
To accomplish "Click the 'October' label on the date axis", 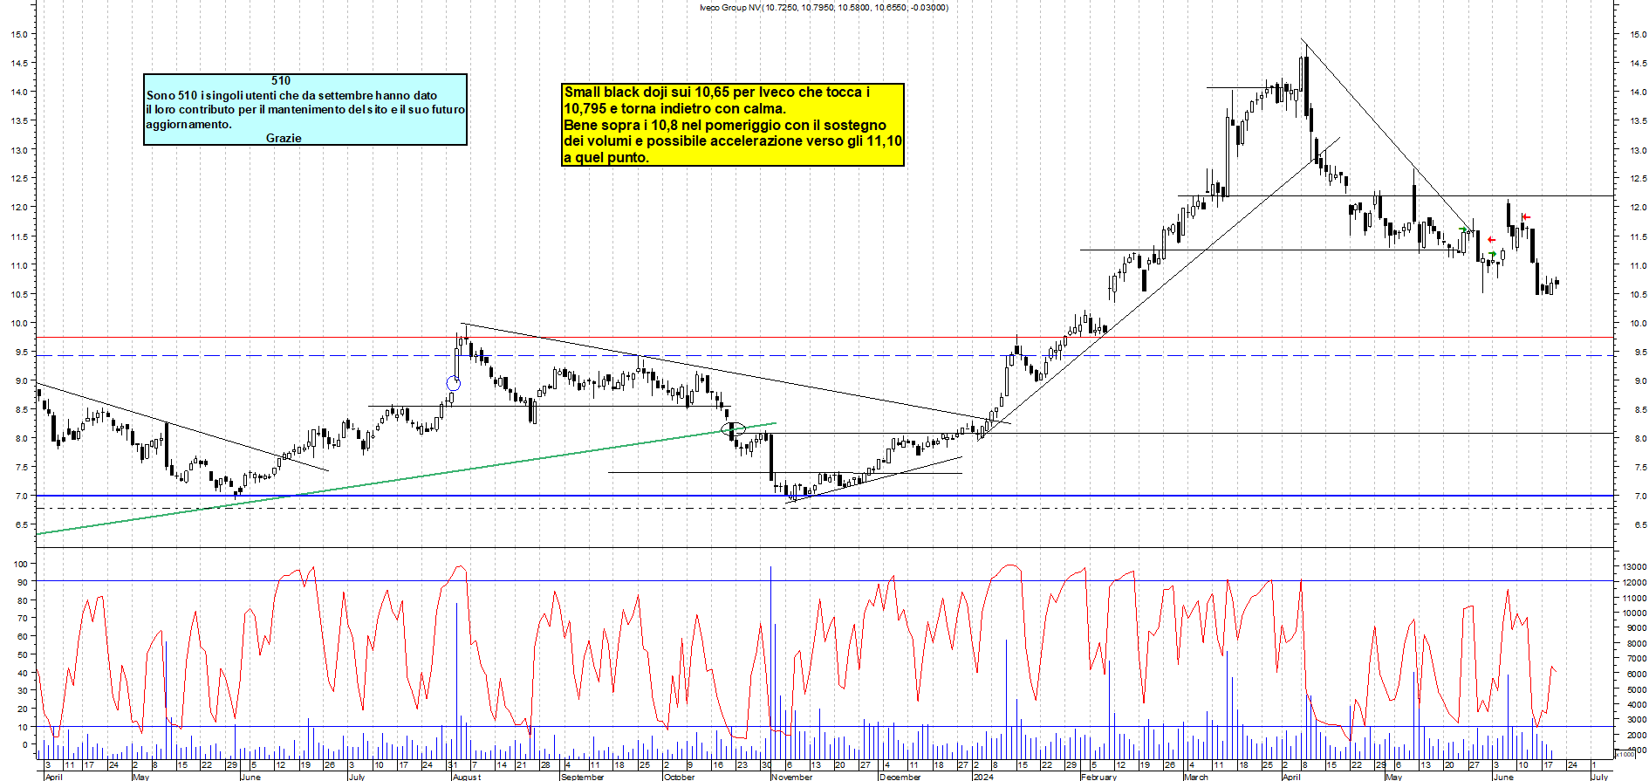I will 679,777.
